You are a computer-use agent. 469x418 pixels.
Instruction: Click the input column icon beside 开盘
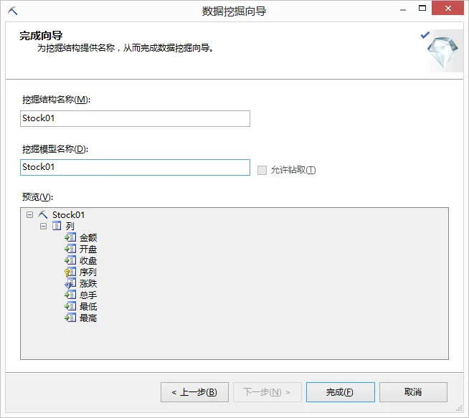coord(70,249)
